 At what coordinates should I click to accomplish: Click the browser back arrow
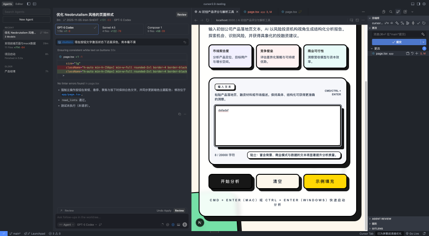(x=196, y=20)
